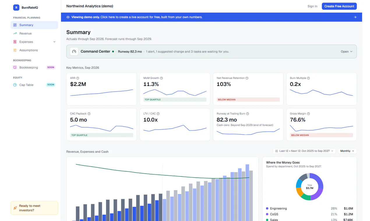Click the Create Free Account button

[339, 6]
